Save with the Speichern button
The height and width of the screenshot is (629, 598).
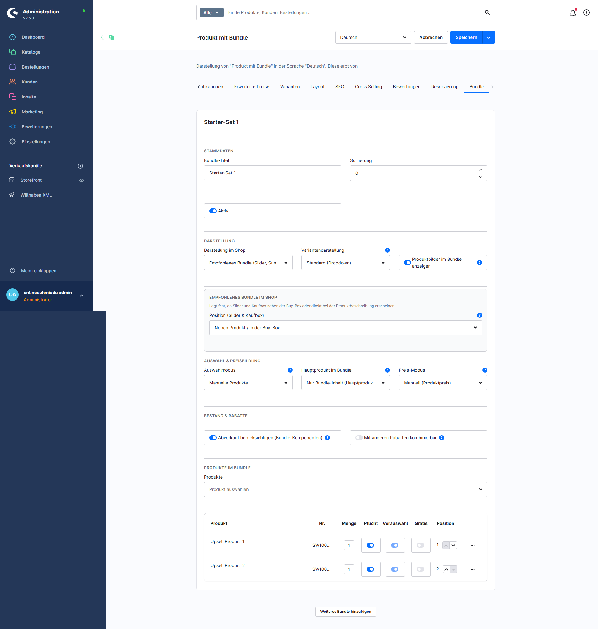466,37
